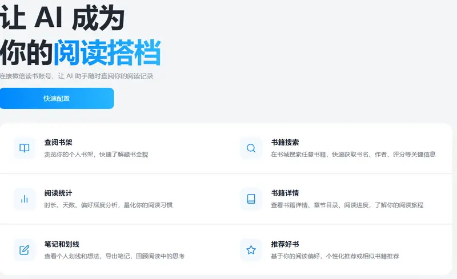Click description 在书城搜索任意书籍
Viewport: 457px width, 279px height.
tap(298, 155)
